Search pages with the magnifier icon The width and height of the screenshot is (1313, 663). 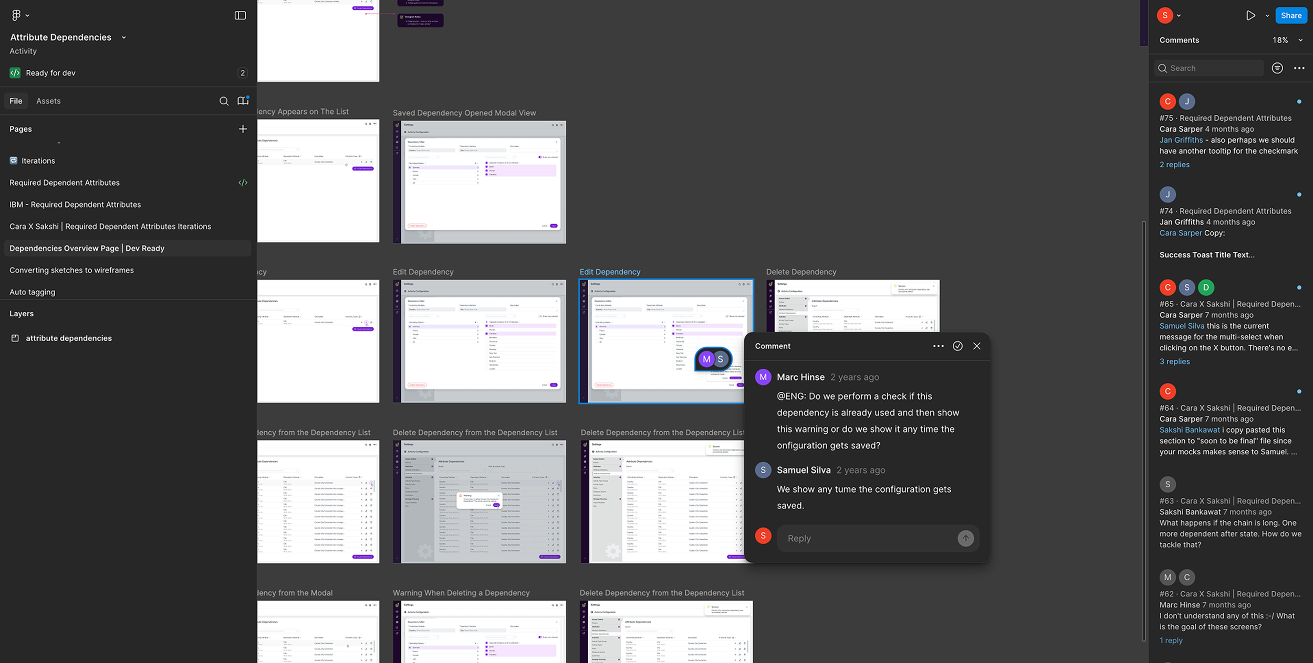point(224,101)
